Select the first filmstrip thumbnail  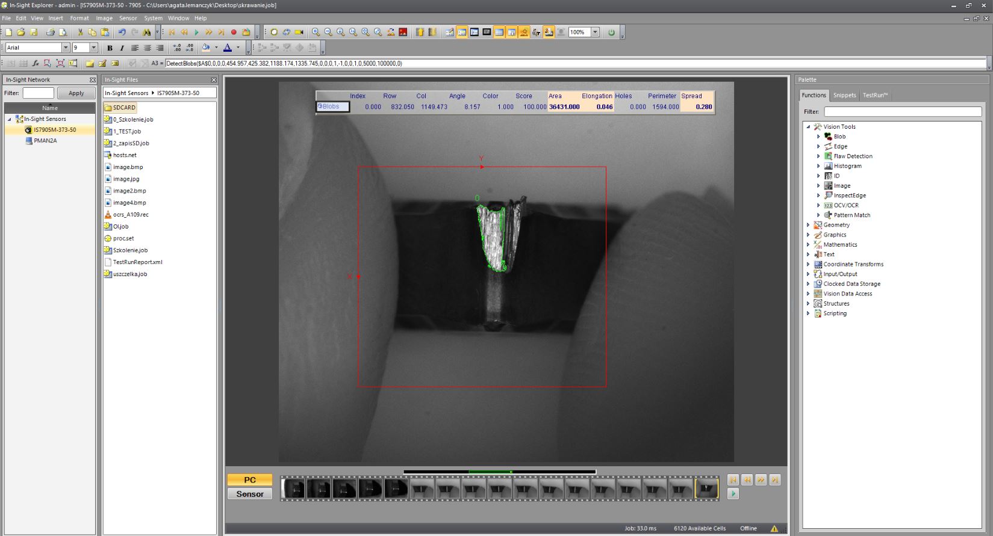(294, 488)
